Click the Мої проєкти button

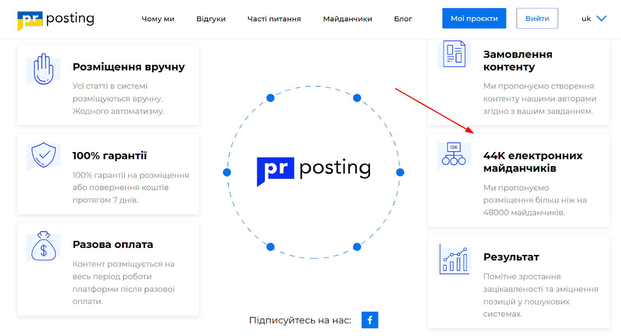474,18
